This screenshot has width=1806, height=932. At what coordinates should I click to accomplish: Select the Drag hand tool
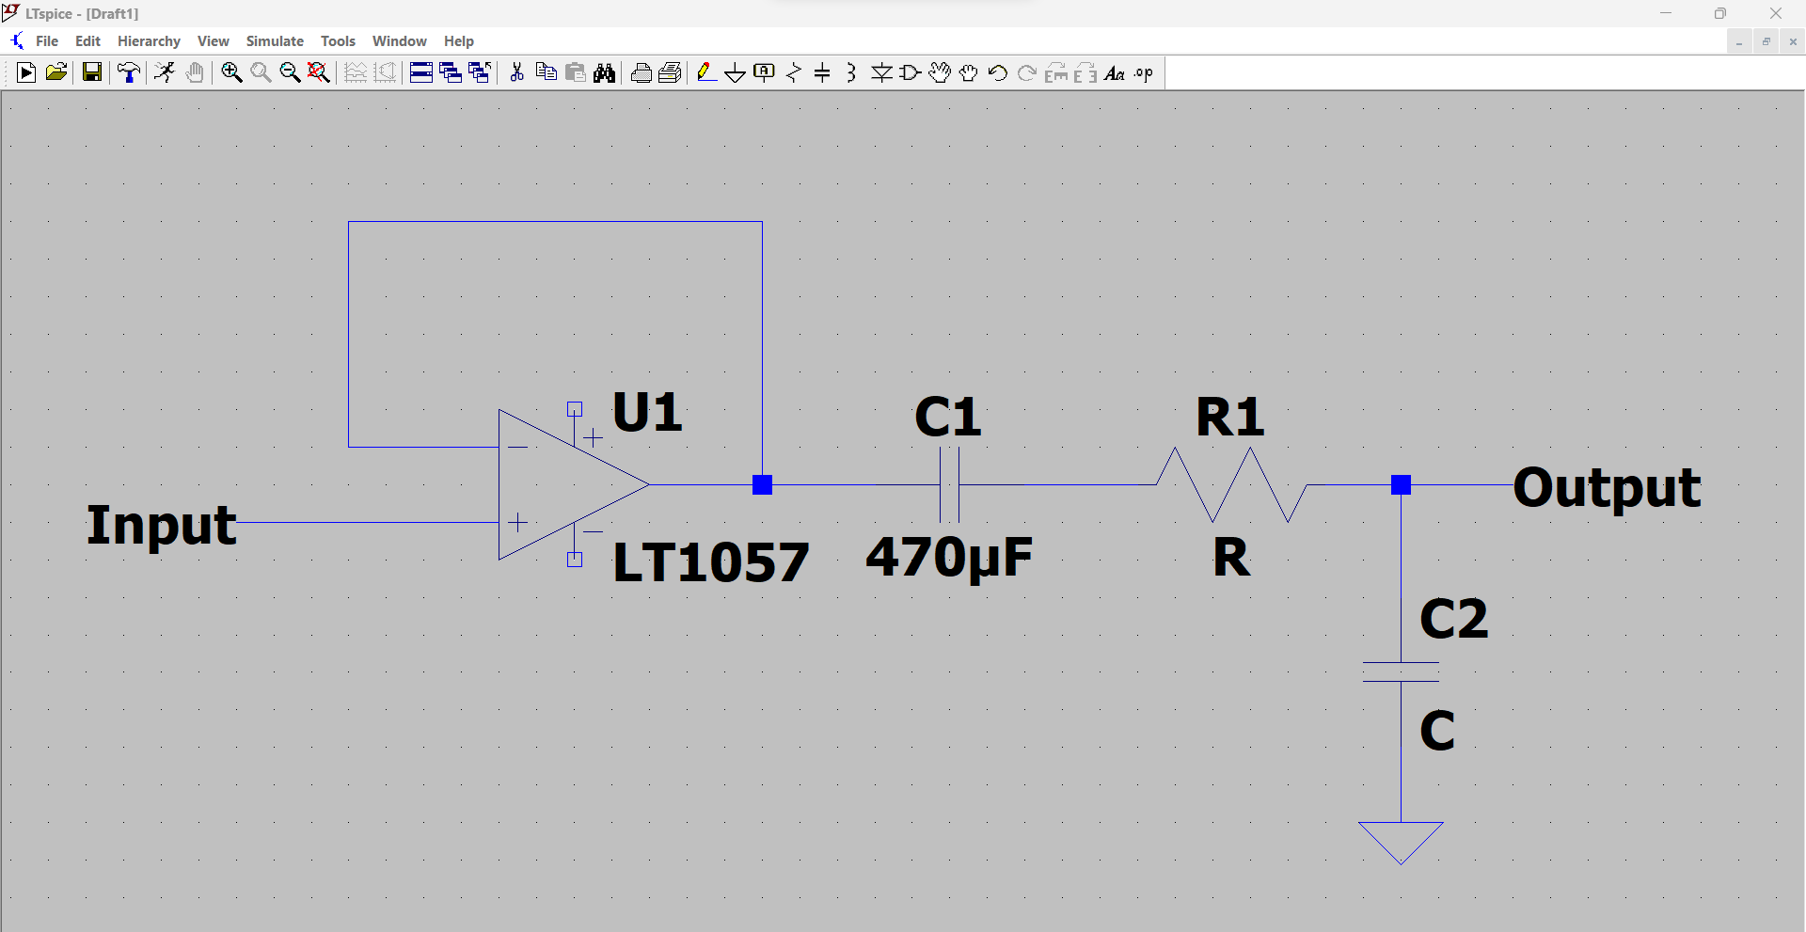[969, 72]
